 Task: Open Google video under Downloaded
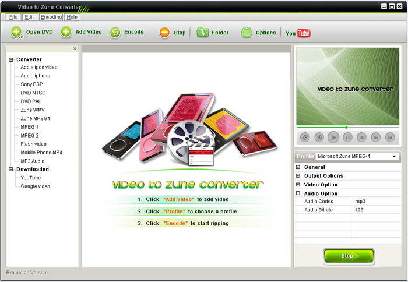[36, 186]
